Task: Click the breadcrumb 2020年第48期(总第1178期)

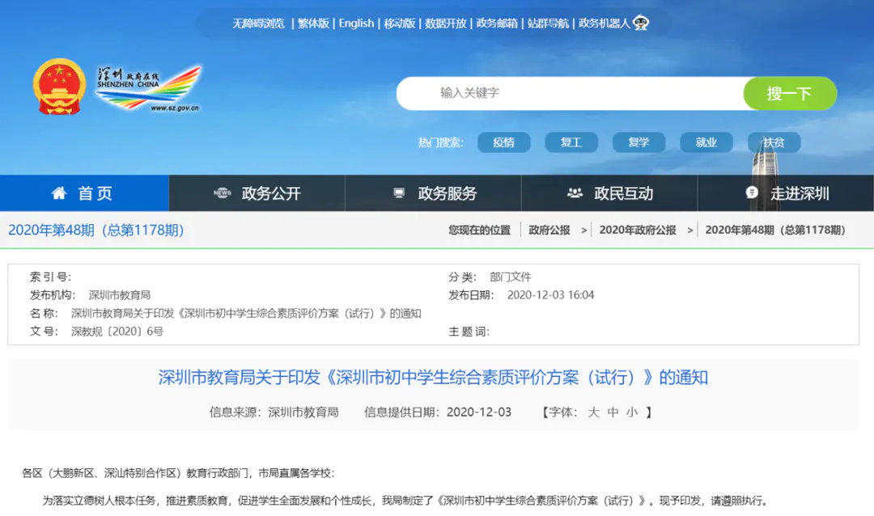Action: coord(775,231)
